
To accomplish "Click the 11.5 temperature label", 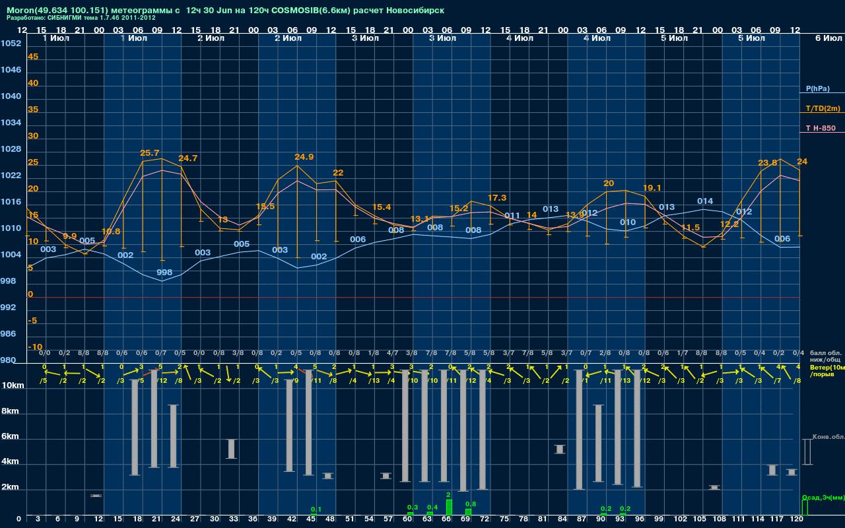I will pos(691,228).
